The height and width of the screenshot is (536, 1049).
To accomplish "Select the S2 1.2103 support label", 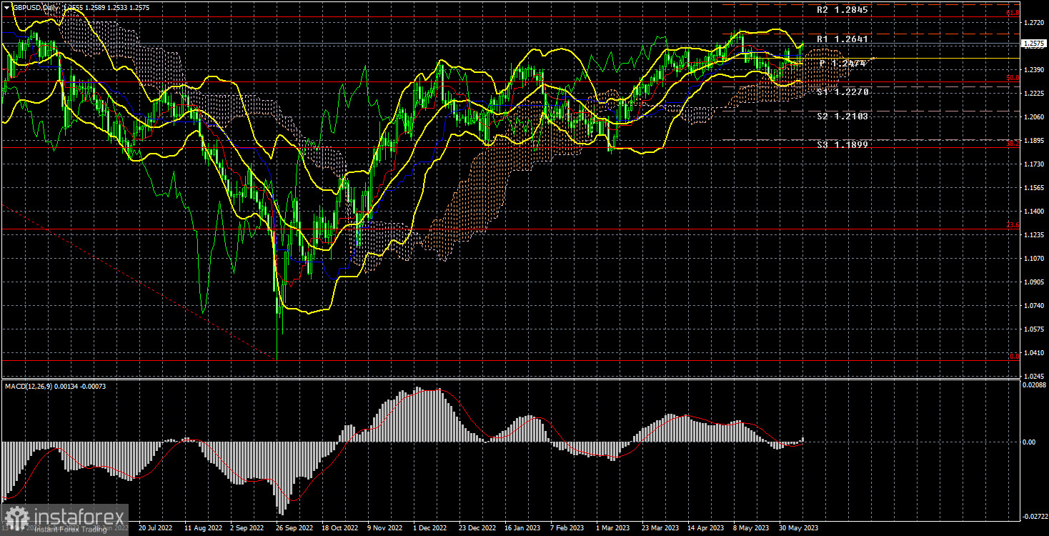I will click(843, 116).
